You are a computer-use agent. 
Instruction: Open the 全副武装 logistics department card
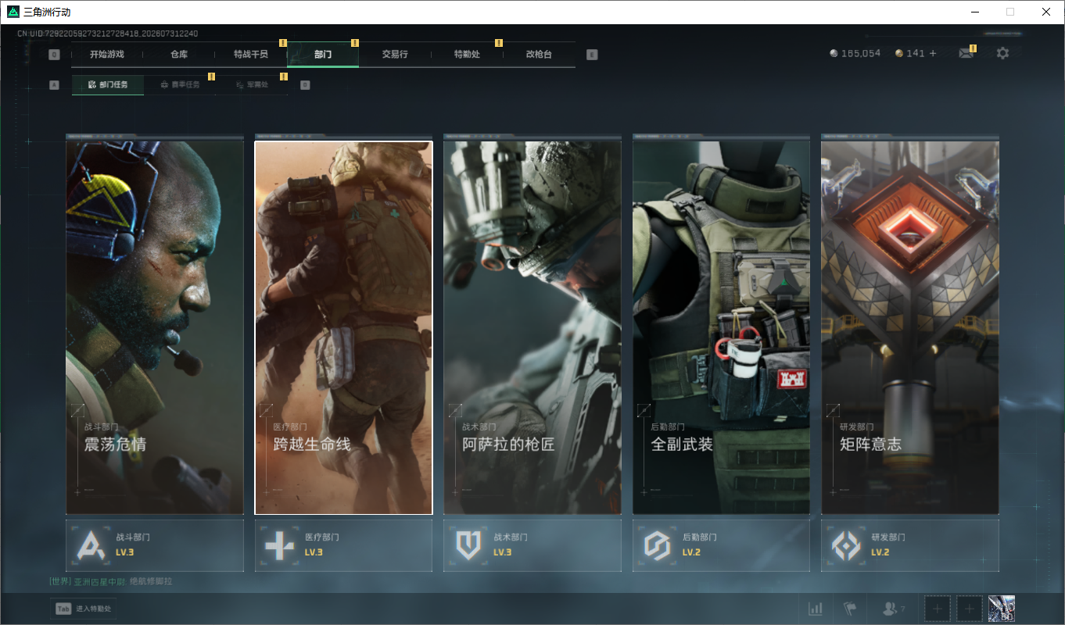tap(722, 327)
